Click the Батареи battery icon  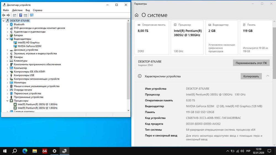click(x=11, y=35)
